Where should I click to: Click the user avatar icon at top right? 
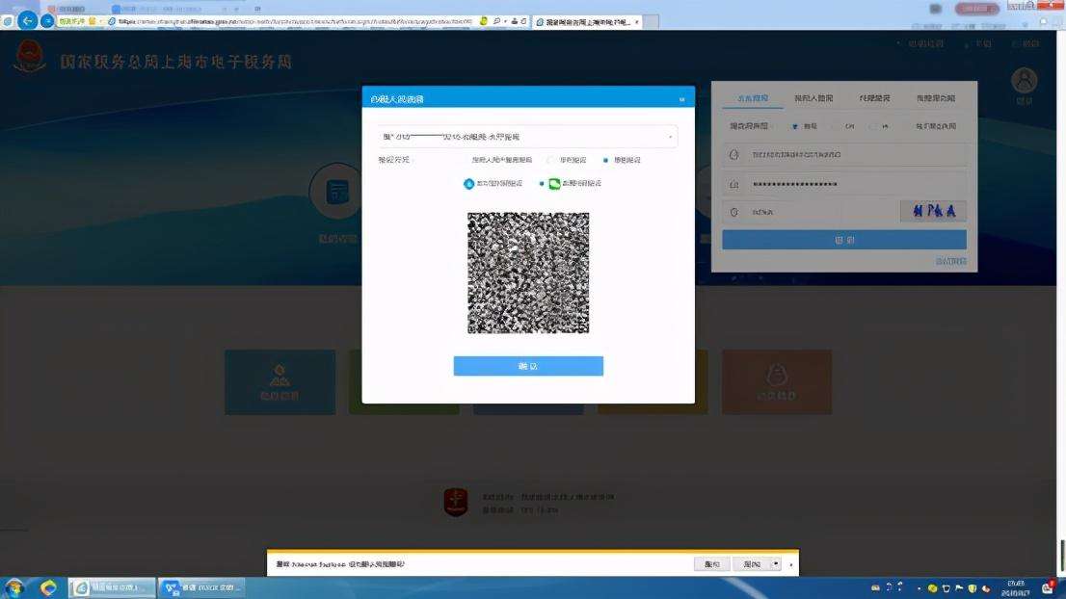[1024, 81]
